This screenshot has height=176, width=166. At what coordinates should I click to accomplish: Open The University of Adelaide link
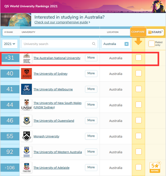coord(51,168)
